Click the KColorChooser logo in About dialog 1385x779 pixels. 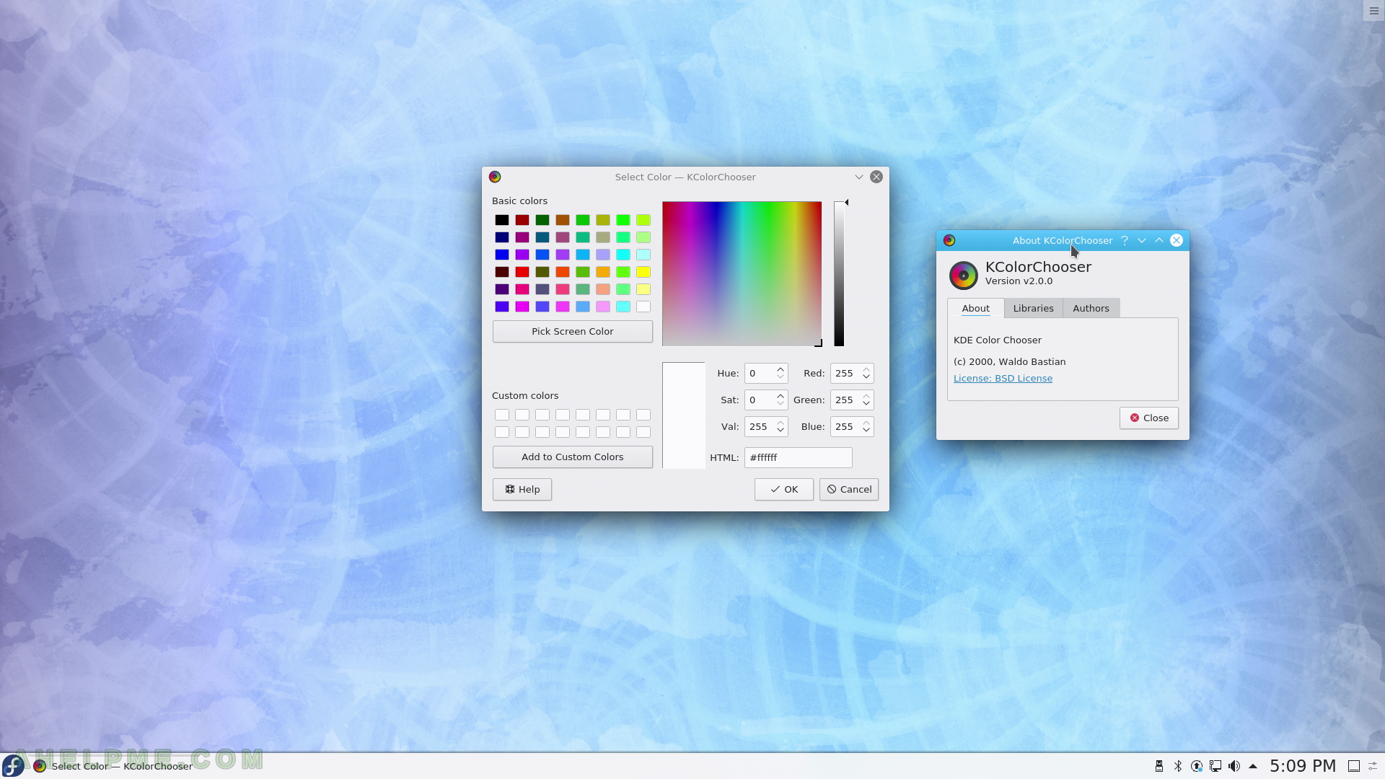963,275
